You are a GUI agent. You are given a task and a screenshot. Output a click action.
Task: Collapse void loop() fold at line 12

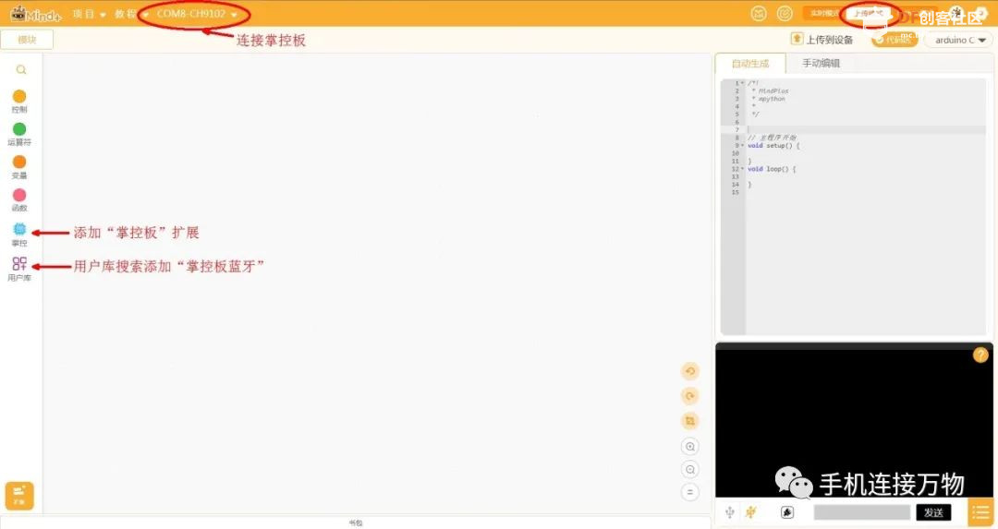coord(742,169)
